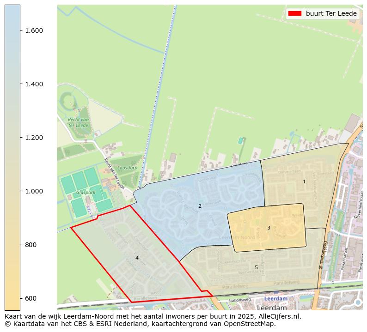This screenshot has width=367, height=332.
Task: Select neighborhood number 2 in the blue area
Action: click(200, 206)
